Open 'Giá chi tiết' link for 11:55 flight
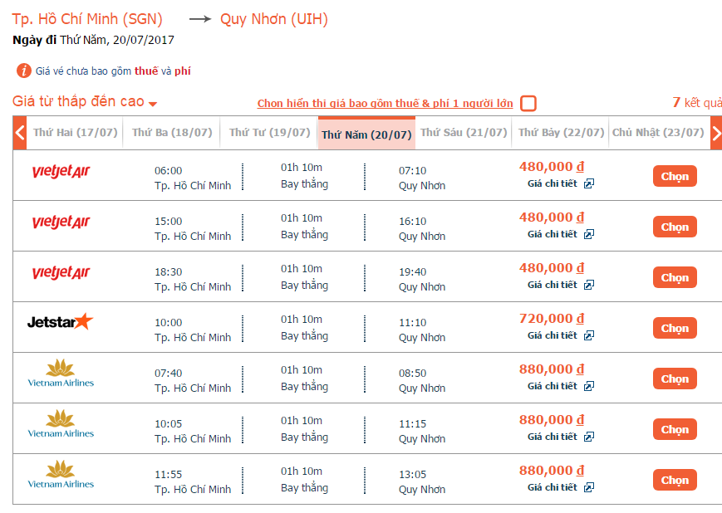The height and width of the screenshot is (513, 722). pyautogui.click(x=552, y=487)
